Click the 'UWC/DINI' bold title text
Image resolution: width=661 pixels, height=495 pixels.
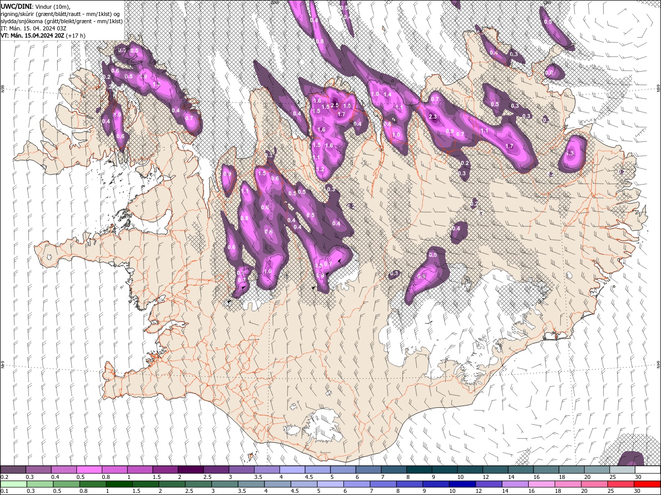point(15,6)
